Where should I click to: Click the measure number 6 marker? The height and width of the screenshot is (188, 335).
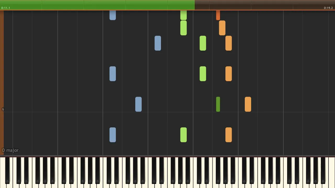coord(3,109)
